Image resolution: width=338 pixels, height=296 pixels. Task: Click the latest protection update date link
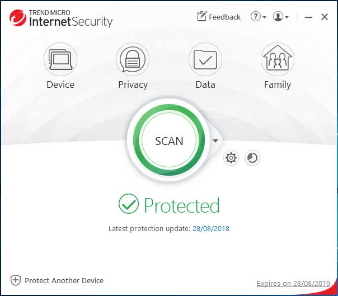coord(211,229)
